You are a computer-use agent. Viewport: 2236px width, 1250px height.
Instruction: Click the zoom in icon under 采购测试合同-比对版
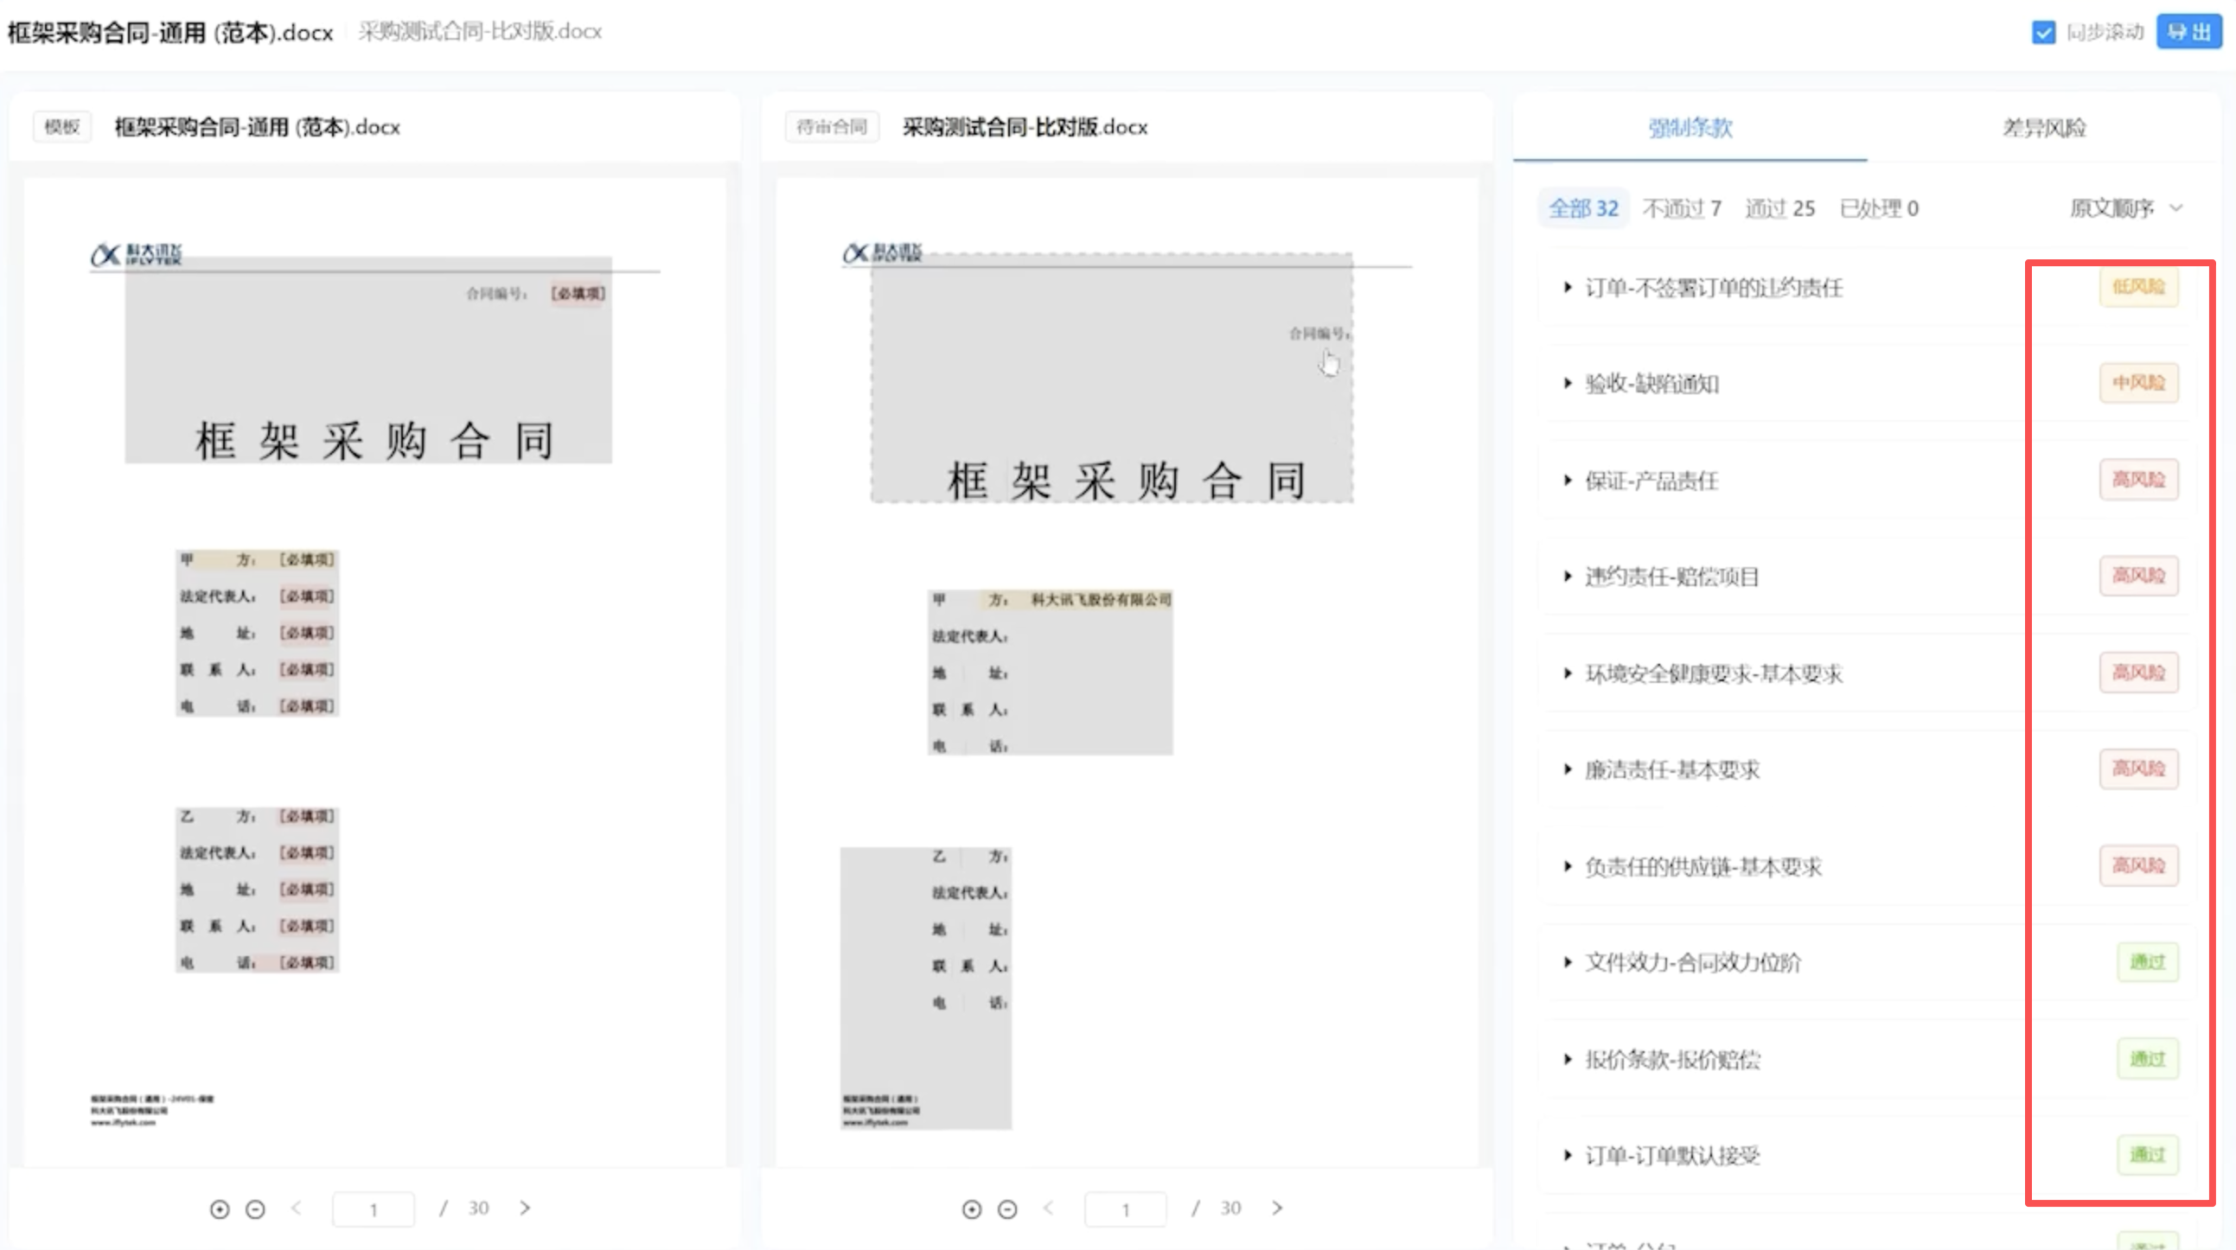click(972, 1209)
